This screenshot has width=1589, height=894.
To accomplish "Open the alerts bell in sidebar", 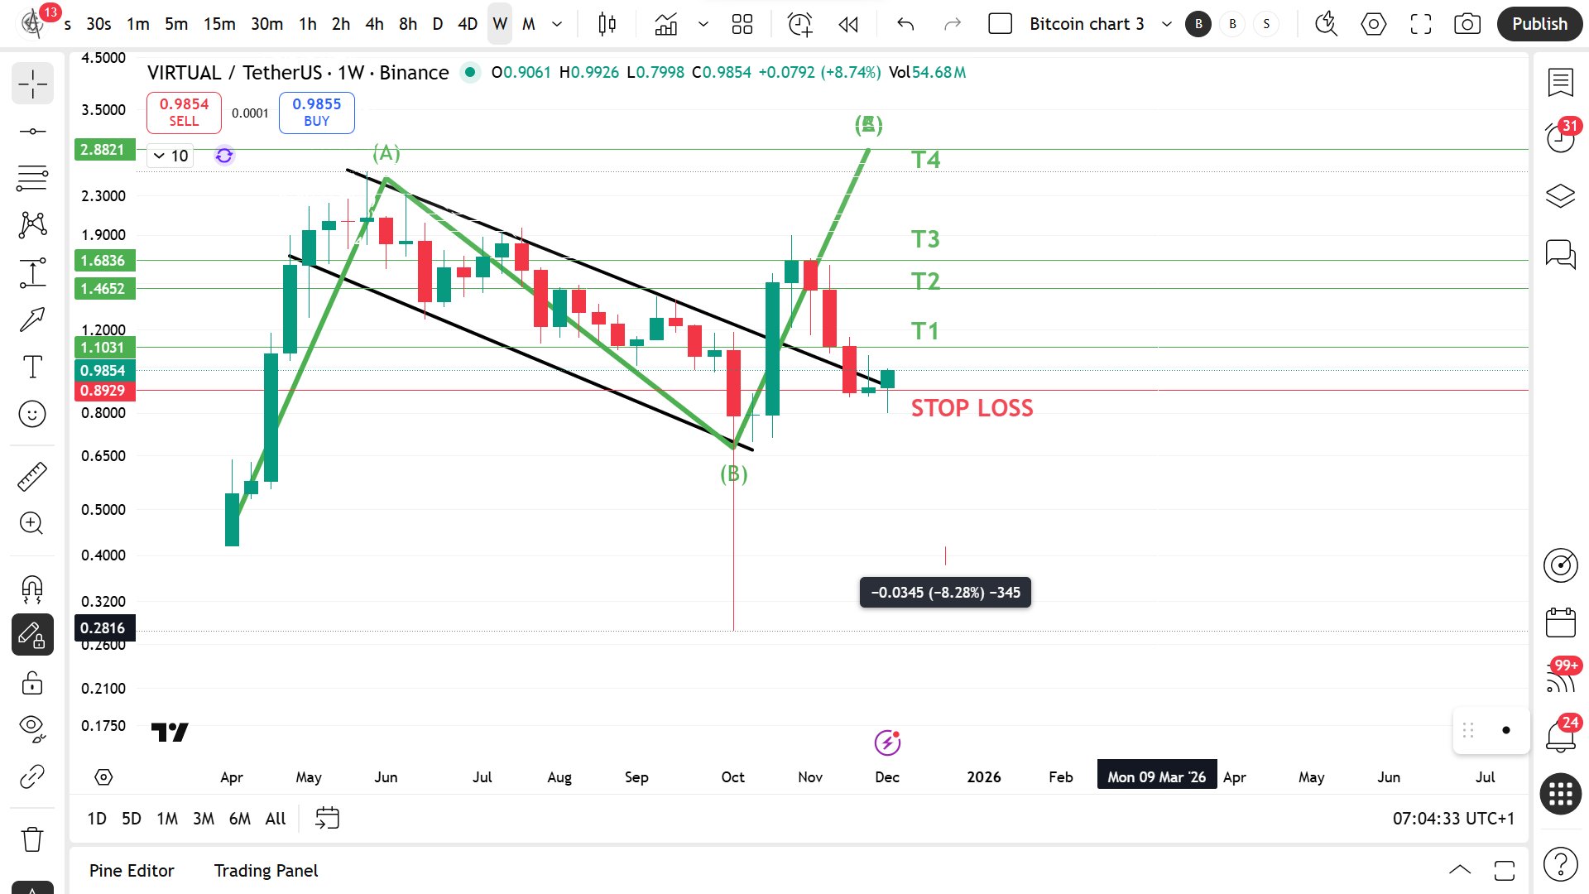I will coord(1560,734).
